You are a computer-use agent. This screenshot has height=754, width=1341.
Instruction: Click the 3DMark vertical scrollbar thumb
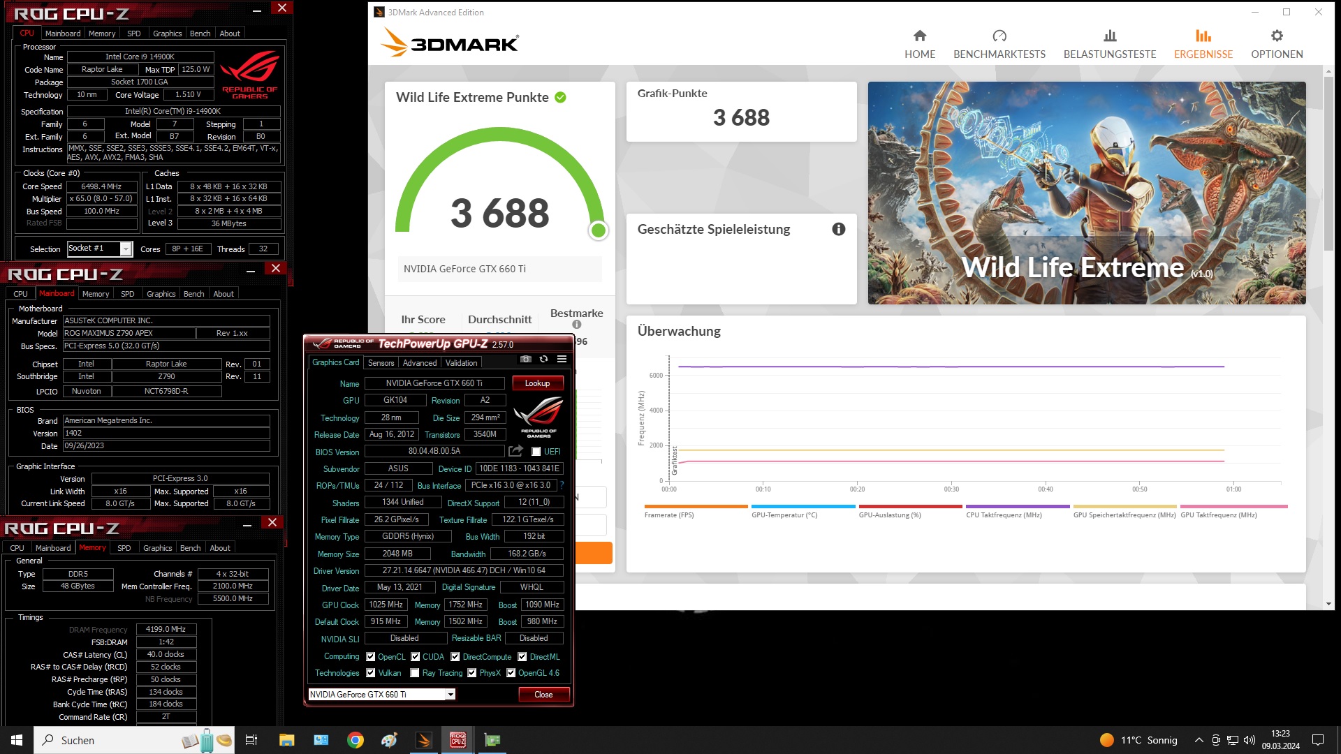[1328, 163]
